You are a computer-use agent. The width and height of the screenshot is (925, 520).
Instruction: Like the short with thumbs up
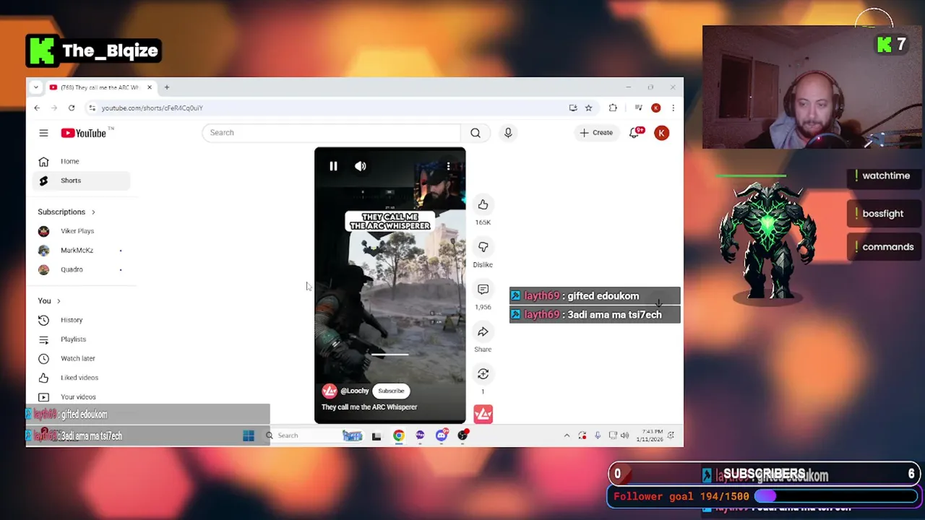tap(483, 204)
